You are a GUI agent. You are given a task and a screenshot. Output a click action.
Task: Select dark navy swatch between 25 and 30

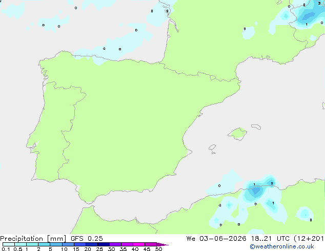(103, 244)
